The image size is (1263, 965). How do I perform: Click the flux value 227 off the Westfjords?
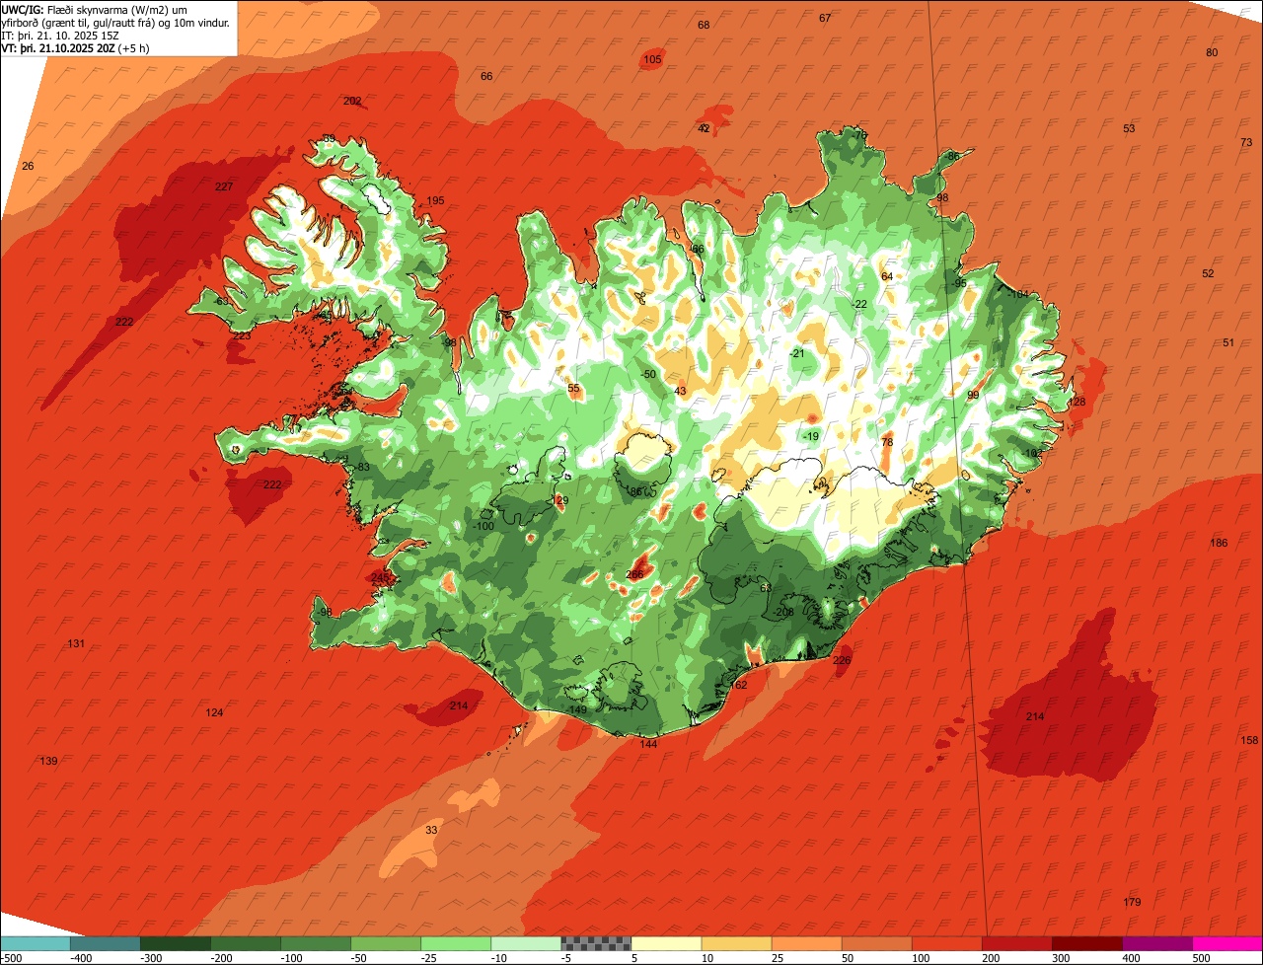point(224,186)
